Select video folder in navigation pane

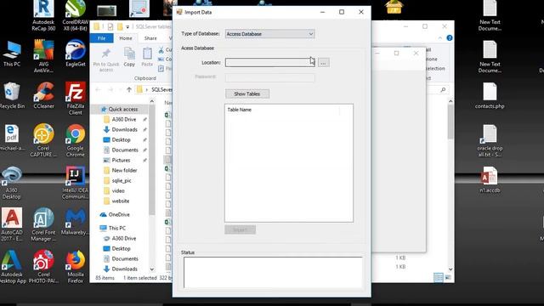click(118, 190)
